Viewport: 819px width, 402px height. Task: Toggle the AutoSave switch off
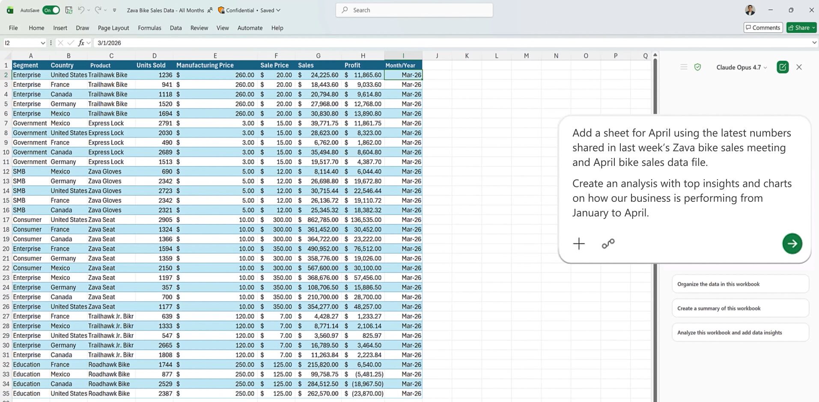click(x=51, y=10)
